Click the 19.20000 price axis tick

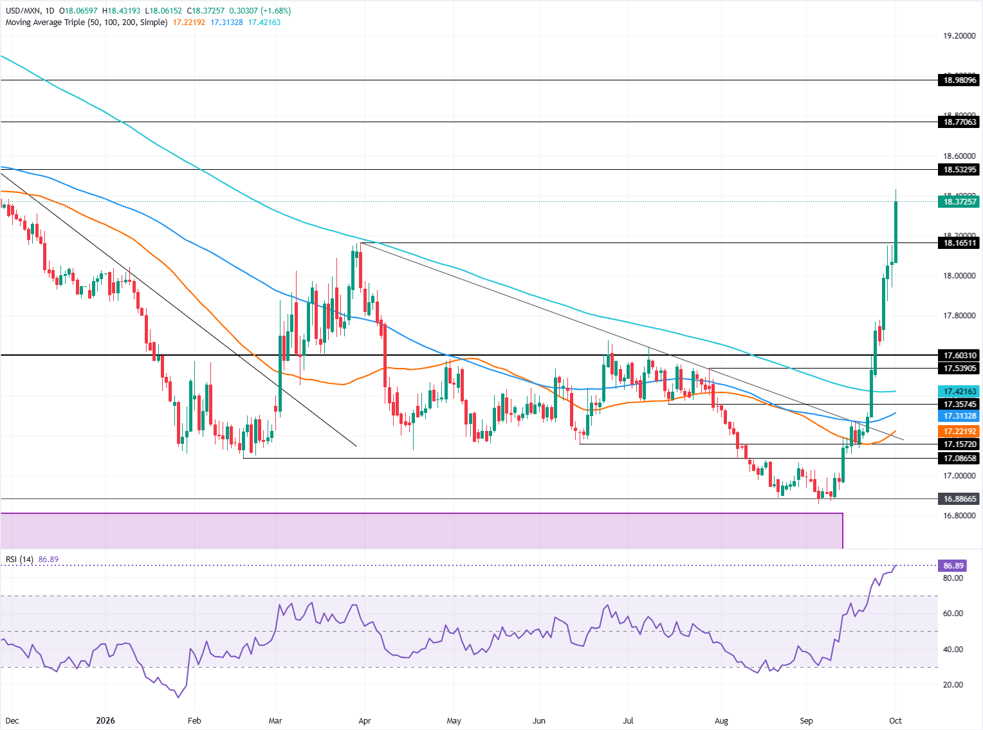[x=959, y=36]
